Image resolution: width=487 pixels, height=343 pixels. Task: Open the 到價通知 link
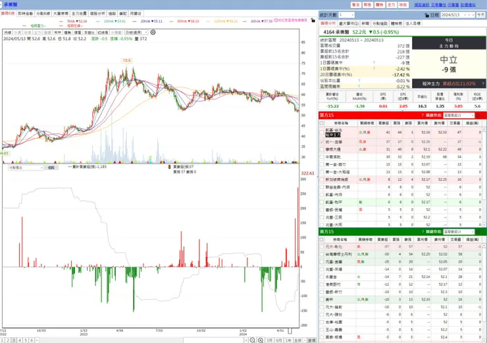coord(468,5)
